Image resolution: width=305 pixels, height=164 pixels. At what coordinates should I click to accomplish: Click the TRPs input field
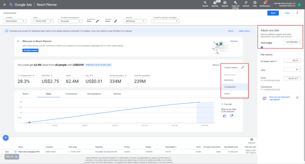pyautogui.click(x=292, y=69)
